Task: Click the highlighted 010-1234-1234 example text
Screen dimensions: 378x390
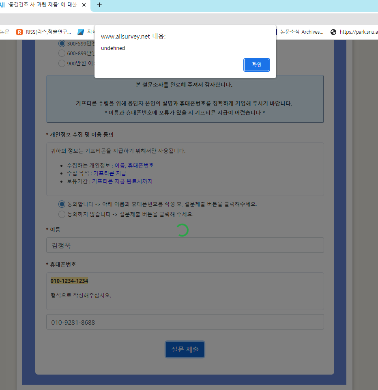Action: tap(69, 281)
